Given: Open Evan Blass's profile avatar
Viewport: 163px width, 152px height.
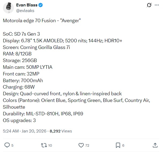Looking at the screenshot, I should pyautogui.click(x=9, y=8).
